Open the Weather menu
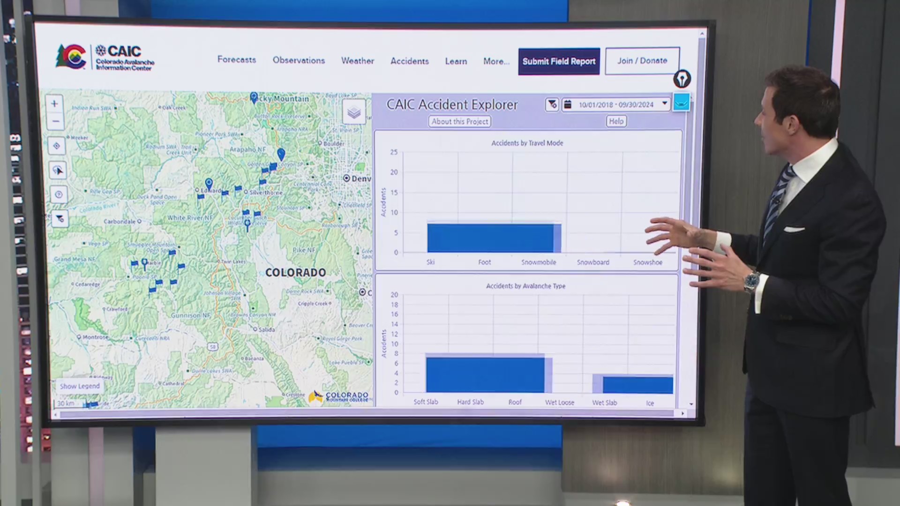 click(x=358, y=61)
